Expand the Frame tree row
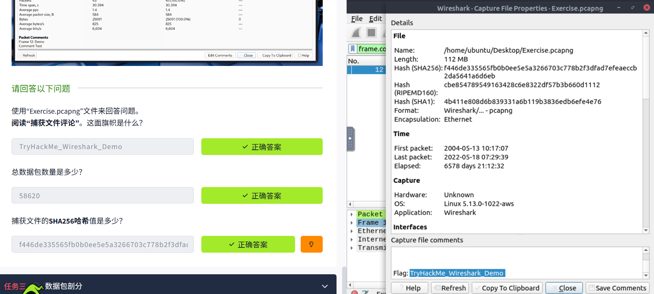654x294 pixels. pyautogui.click(x=352, y=223)
